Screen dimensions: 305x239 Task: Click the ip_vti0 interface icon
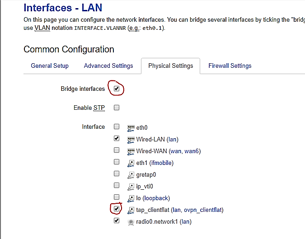click(131, 186)
